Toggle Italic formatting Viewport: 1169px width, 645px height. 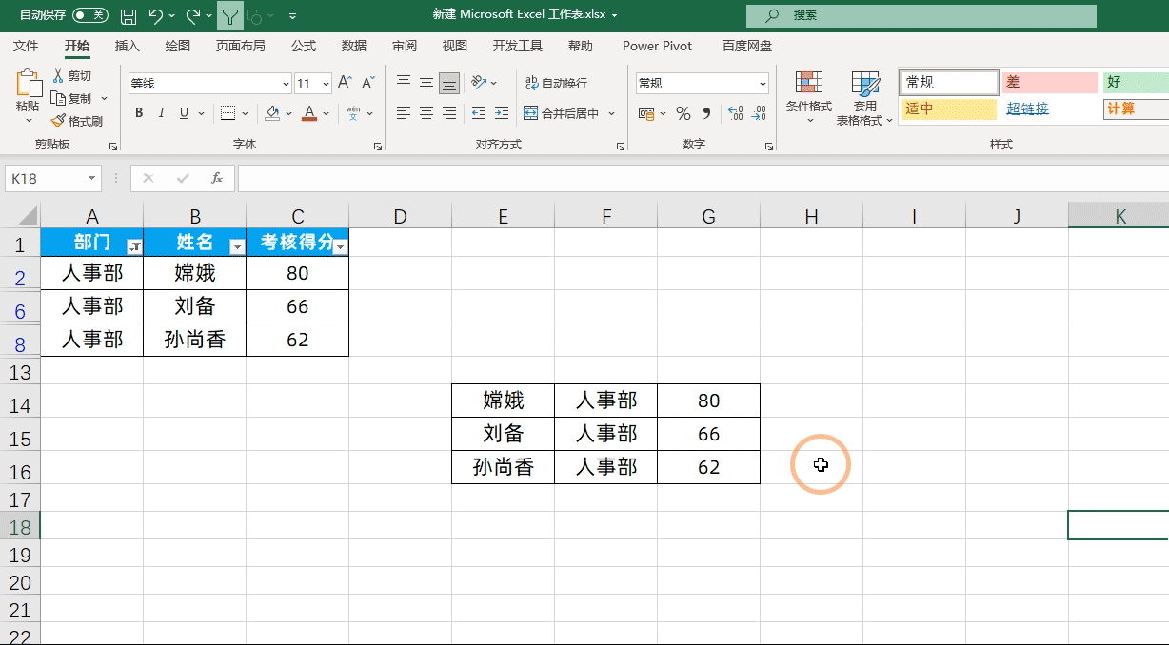162,113
